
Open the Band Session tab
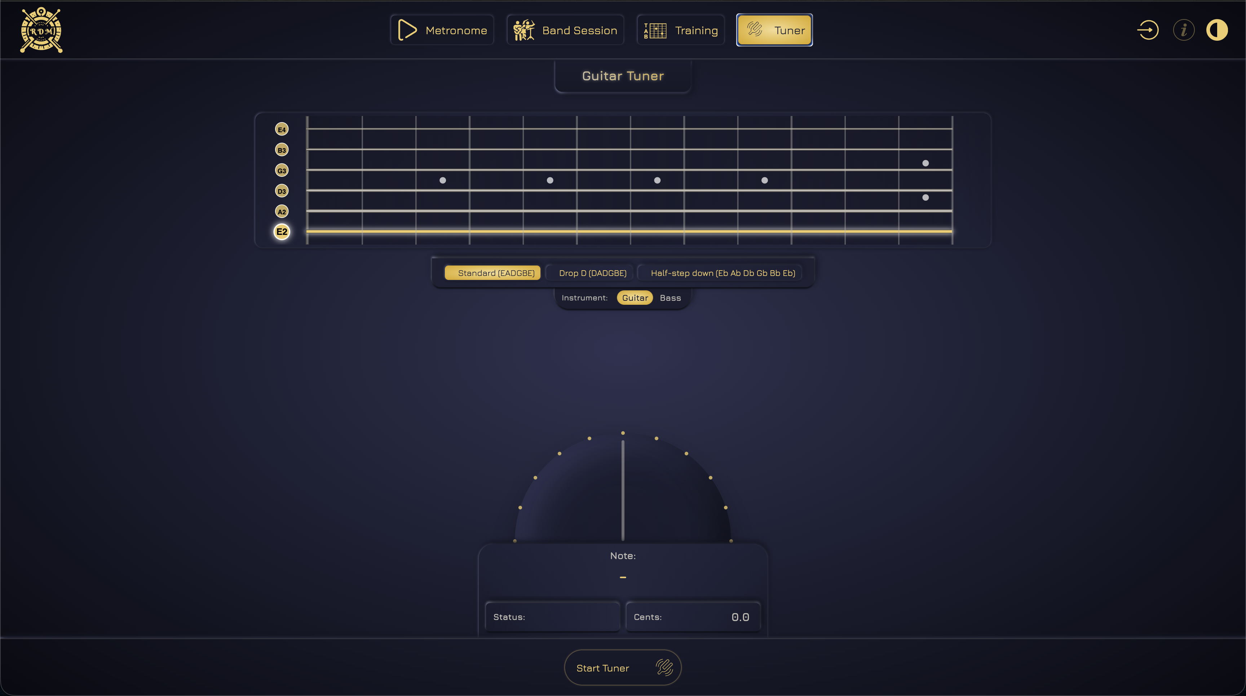pos(565,30)
